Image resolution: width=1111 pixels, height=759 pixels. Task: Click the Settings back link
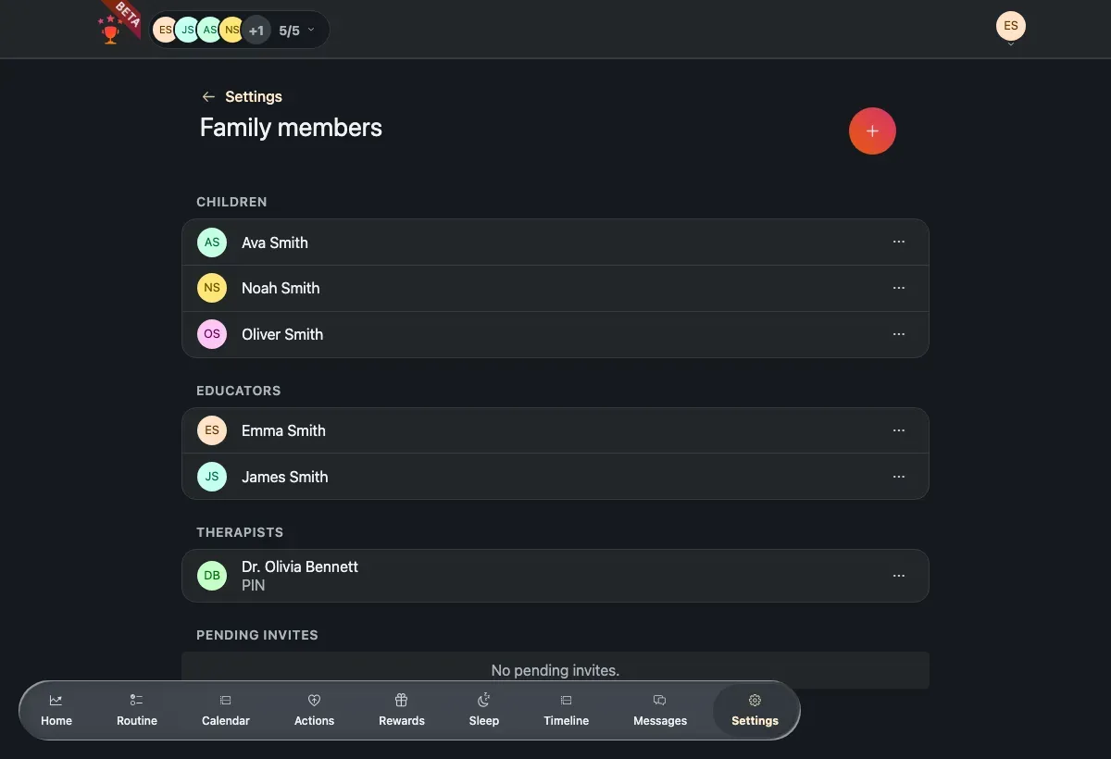pyautogui.click(x=254, y=96)
